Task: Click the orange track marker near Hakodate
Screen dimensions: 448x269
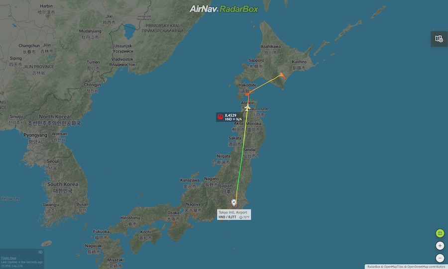Action: 247,94
